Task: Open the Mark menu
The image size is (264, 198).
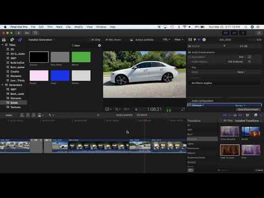Action: pyautogui.click(x=59, y=27)
